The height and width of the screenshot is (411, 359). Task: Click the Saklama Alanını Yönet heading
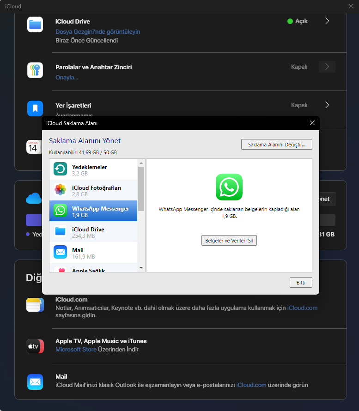tap(85, 141)
